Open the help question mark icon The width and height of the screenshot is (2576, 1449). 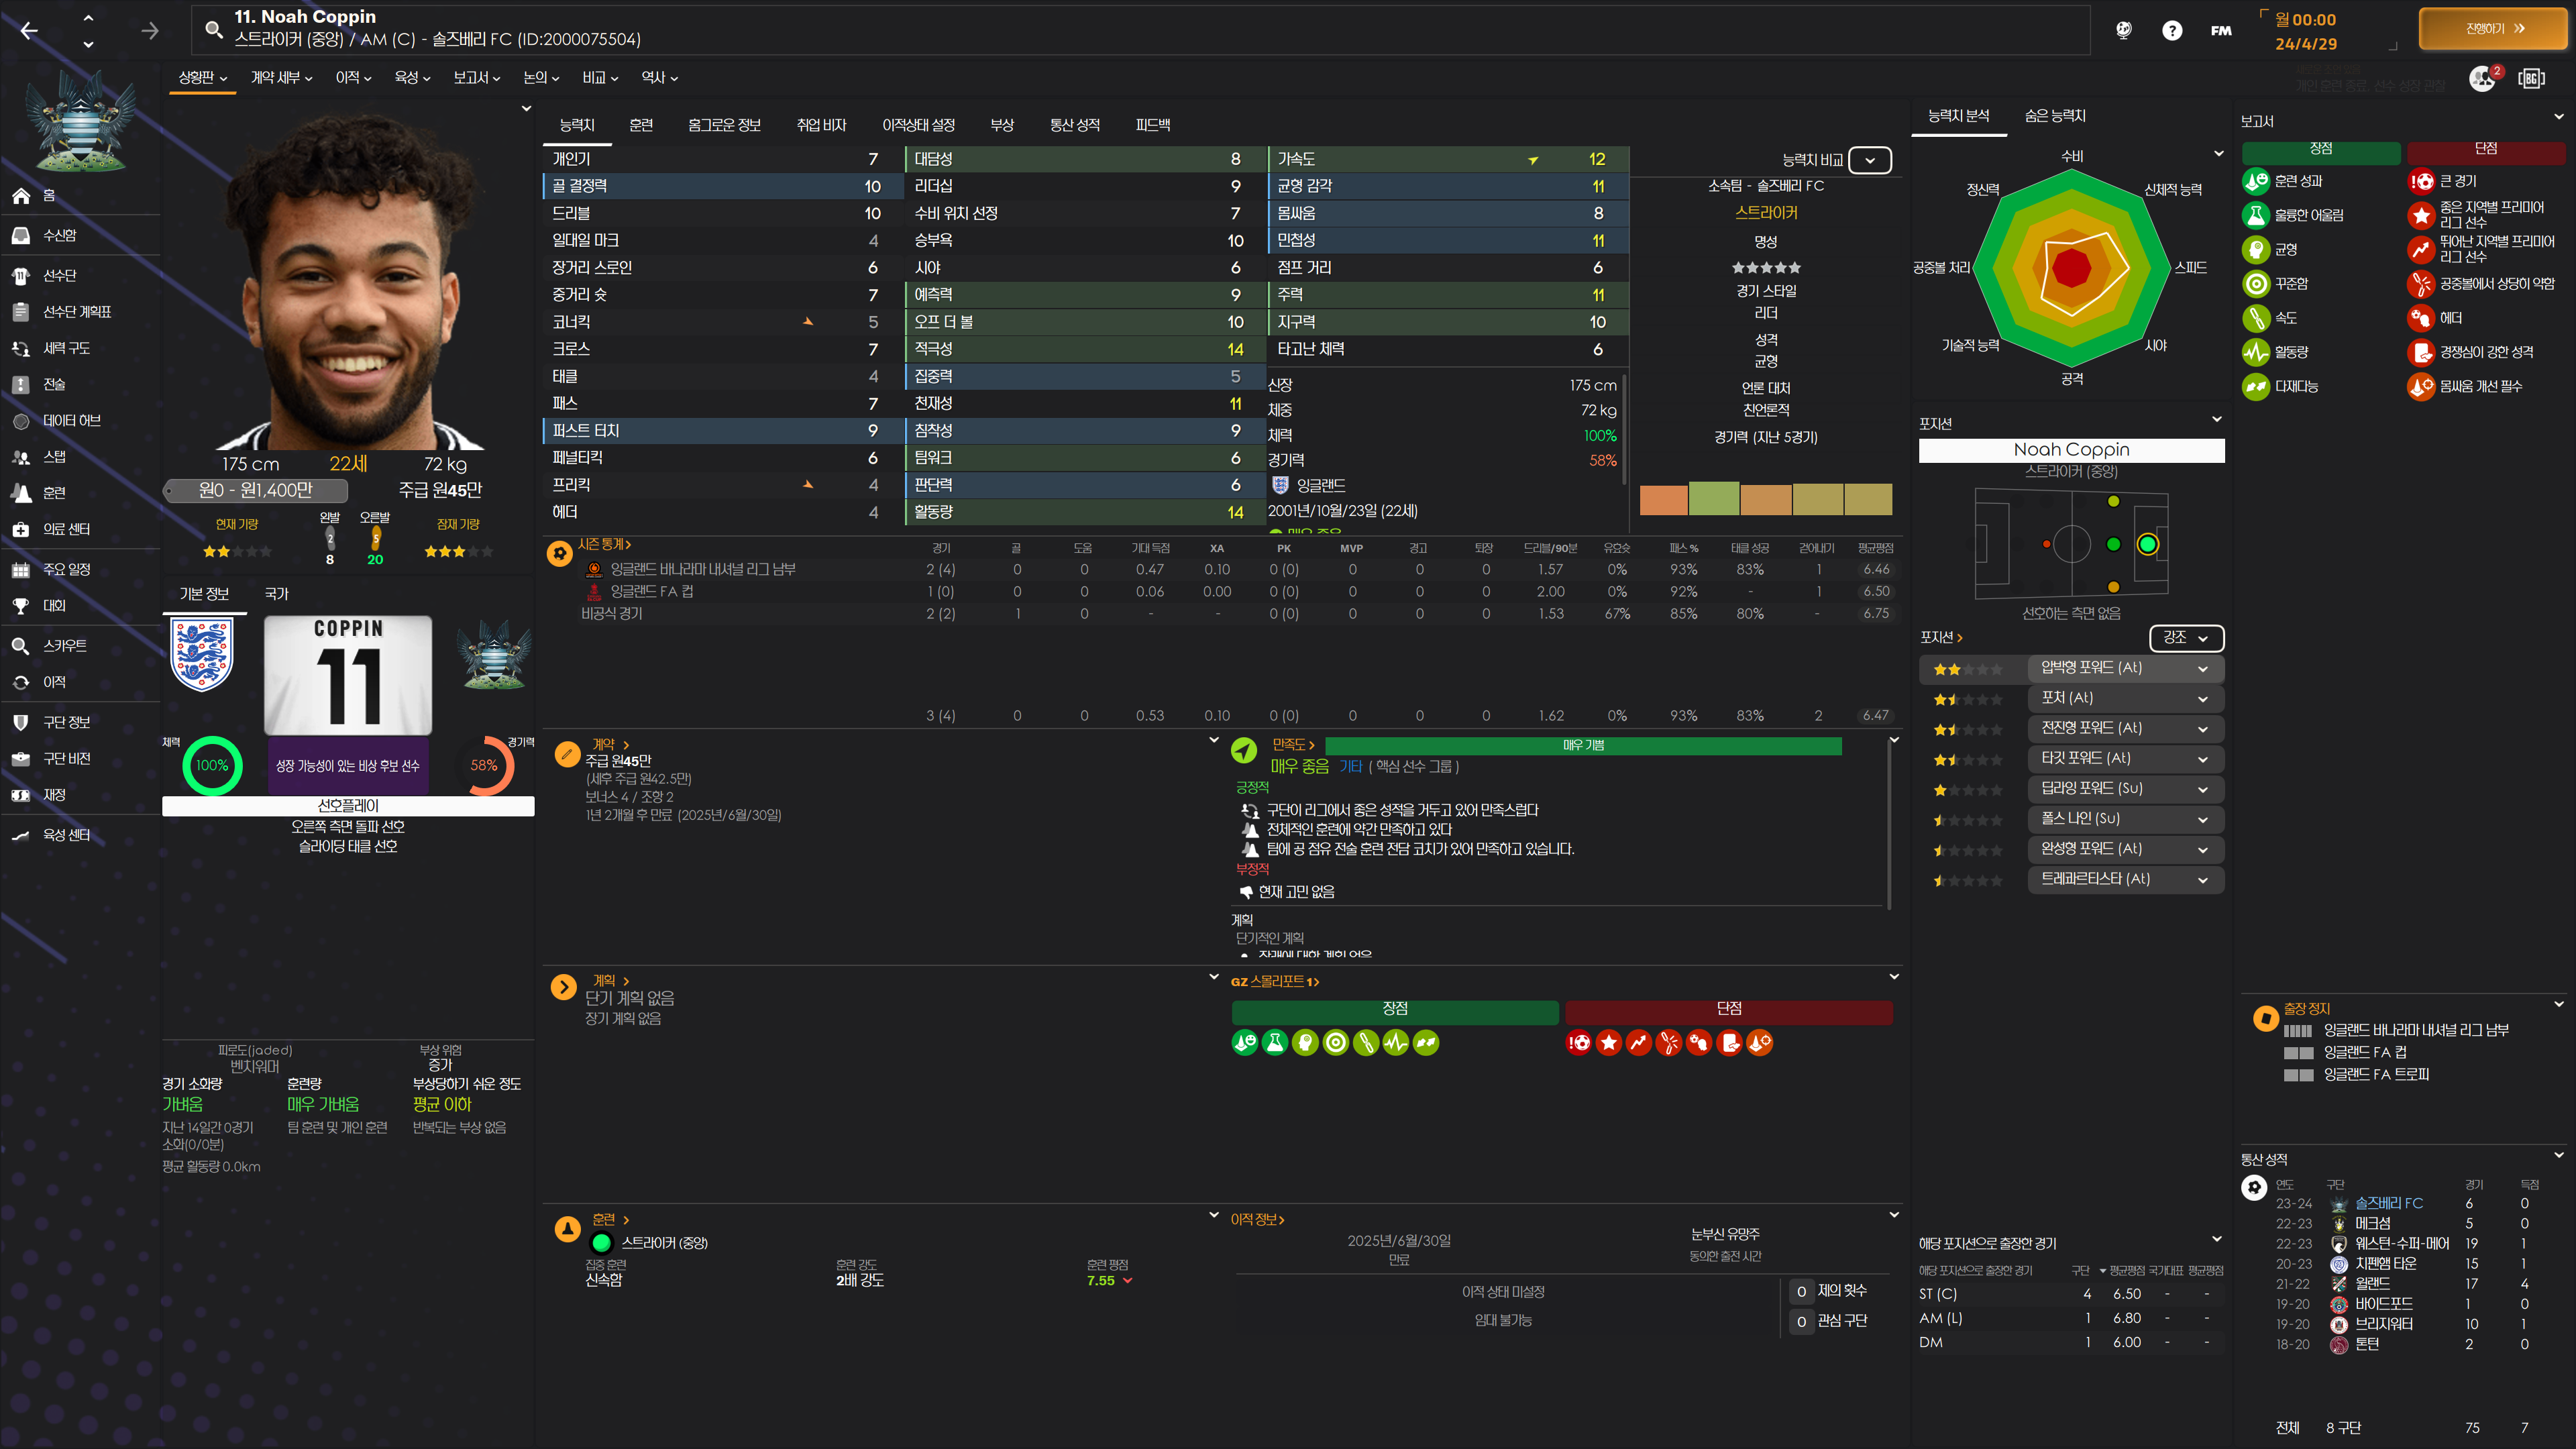point(2171,31)
